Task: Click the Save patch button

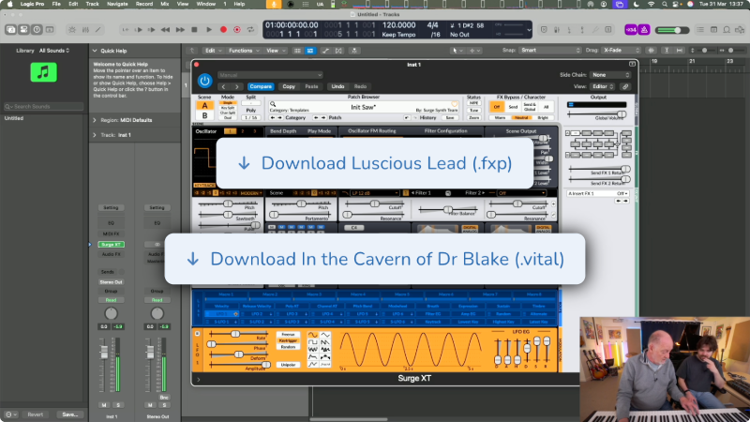Action: 450,118
